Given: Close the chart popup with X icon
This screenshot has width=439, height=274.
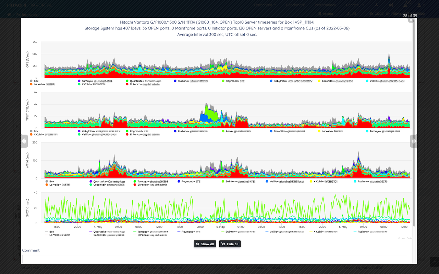Looking at the screenshot, I should [x=411, y=20].
